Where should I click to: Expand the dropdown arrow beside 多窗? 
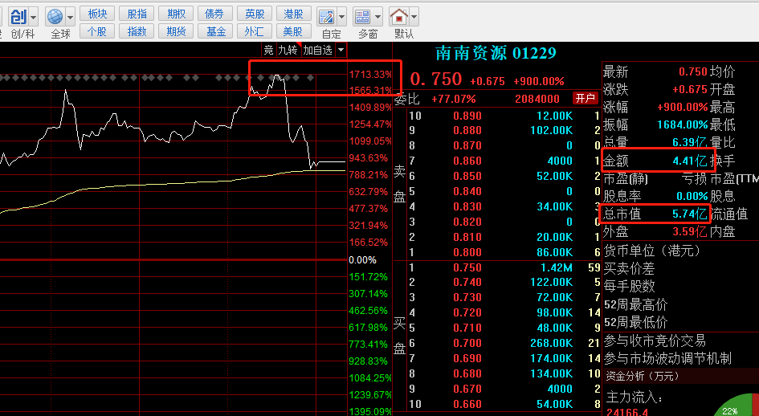pos(377,18)
